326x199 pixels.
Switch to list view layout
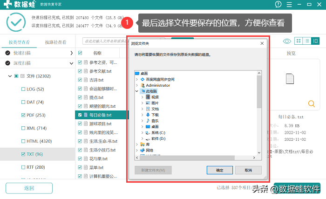pyautogui.click(x=307, y=41)
